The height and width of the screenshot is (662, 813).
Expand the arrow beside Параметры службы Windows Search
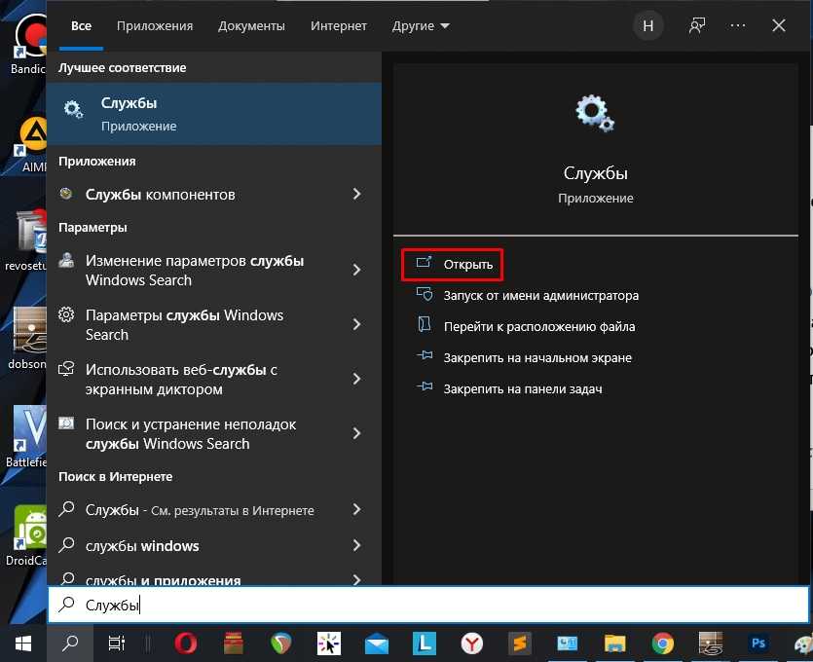click(357, 324)
